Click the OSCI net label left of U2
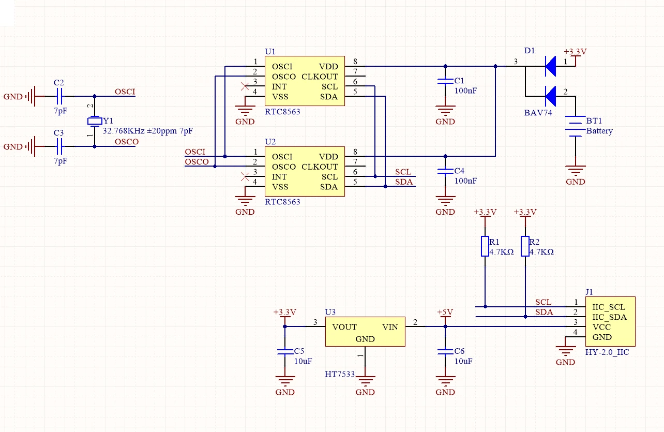664x432 pixels. point(195,152)
